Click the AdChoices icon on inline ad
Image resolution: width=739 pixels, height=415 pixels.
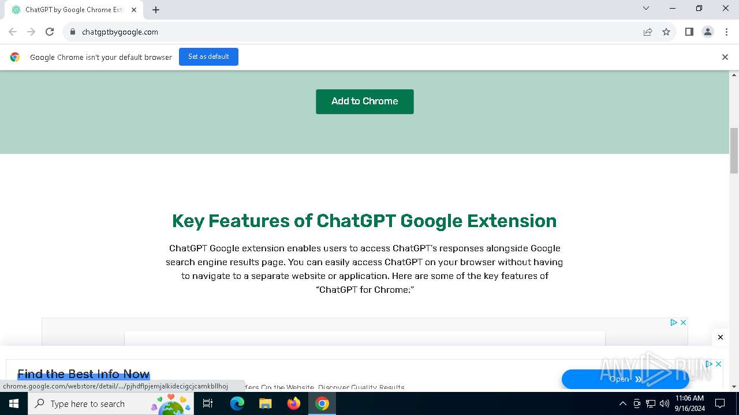(x=674, y=322)
